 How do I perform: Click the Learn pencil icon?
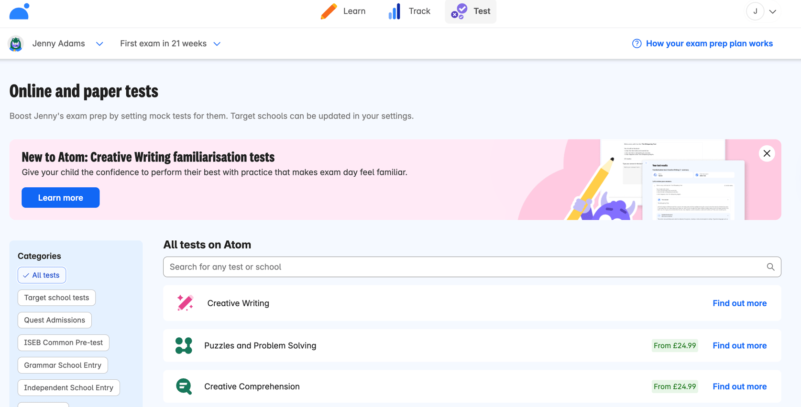[x=329, y=11]
